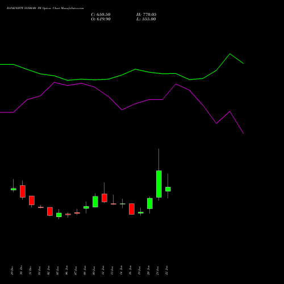Select the 21 Jan date label
This screenshot has width=284, height=284.
click(x=157, y=270)
